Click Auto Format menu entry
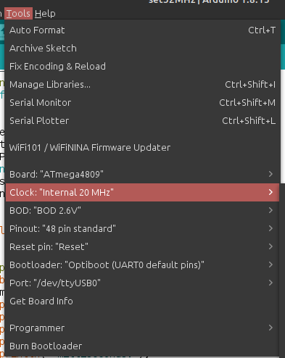The width and height of the screenshot is (285, 358). tap(142, 30)
